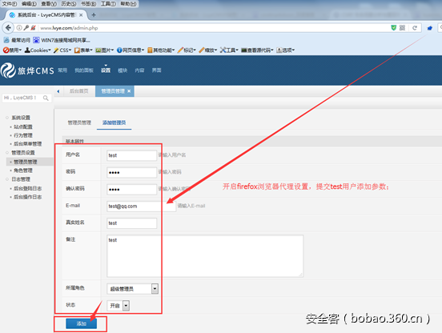Image resolution: width=442 pixels, height=333 pixels.
Task: Open the 标记 dropdown in developer toolbar
Action: pos(187,50)
